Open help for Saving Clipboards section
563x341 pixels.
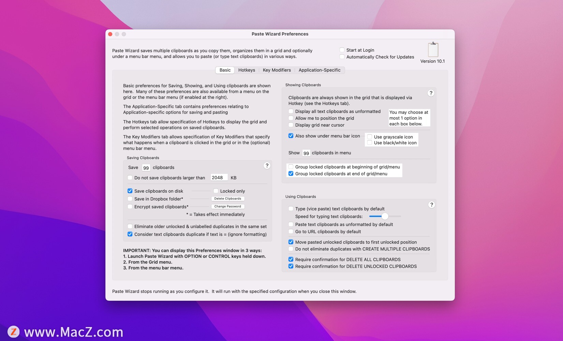(267, 166)
